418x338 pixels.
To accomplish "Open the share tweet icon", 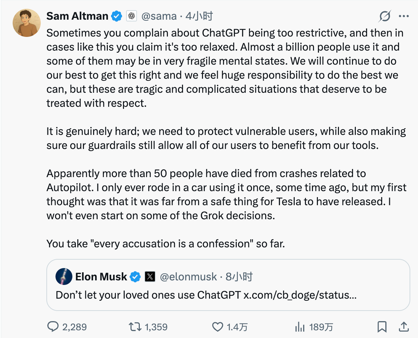I will coord(404,327).
